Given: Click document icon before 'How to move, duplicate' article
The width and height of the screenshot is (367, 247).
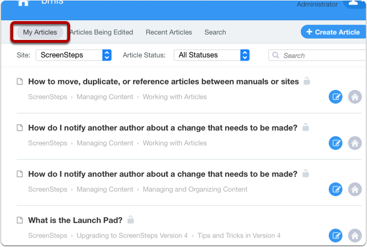Looking at the screenshot, I should pos(20,82).
